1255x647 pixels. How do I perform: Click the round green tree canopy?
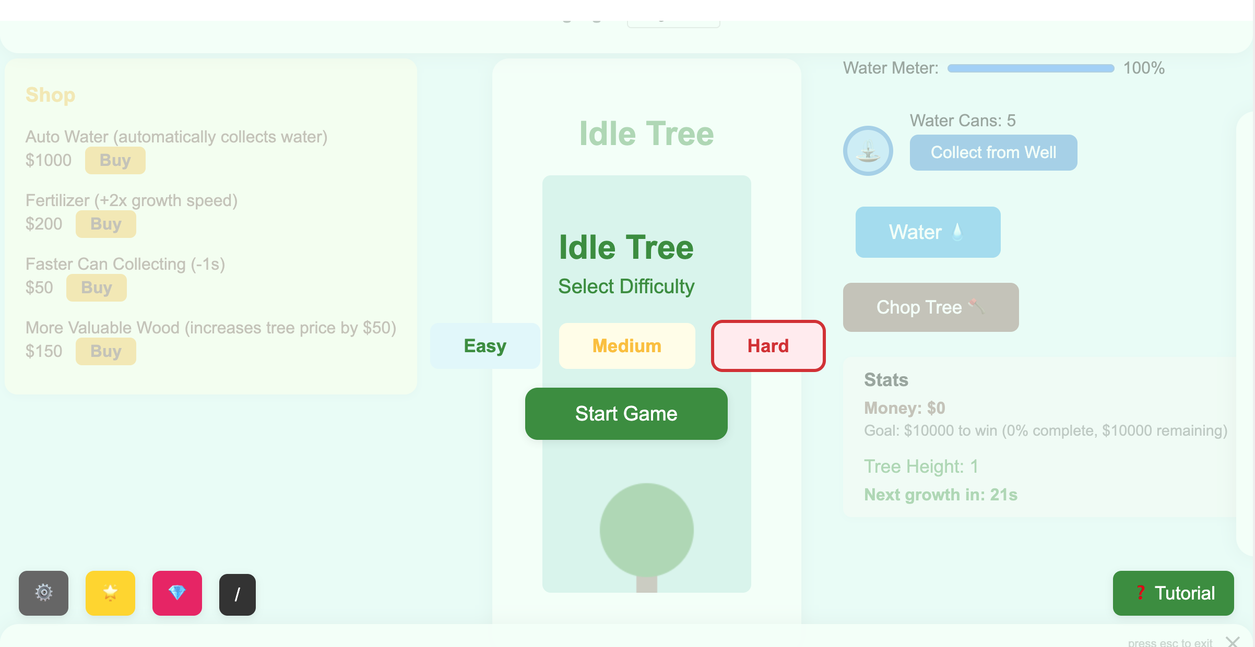[x=646, y=530]
